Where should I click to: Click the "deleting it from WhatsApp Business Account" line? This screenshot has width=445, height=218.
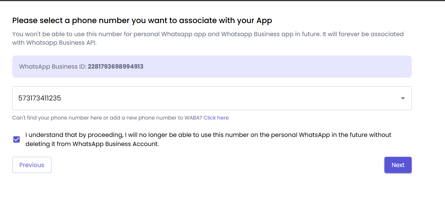92,144
